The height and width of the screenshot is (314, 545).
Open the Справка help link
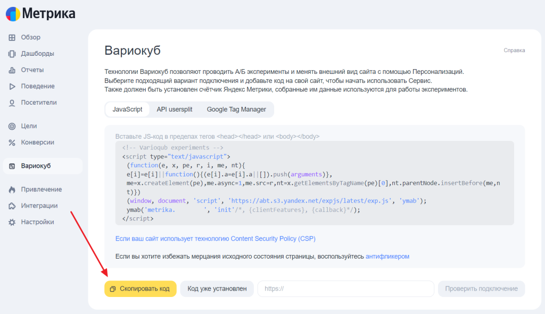pos(514,50)
